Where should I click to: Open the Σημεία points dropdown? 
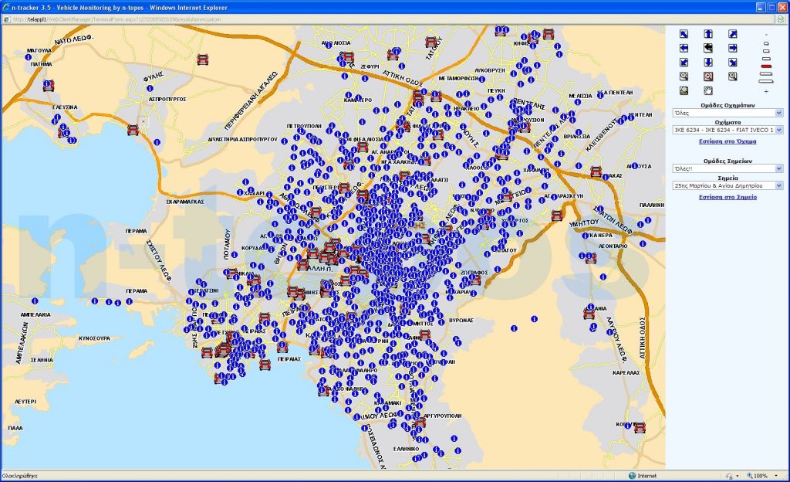click(728, 185)
